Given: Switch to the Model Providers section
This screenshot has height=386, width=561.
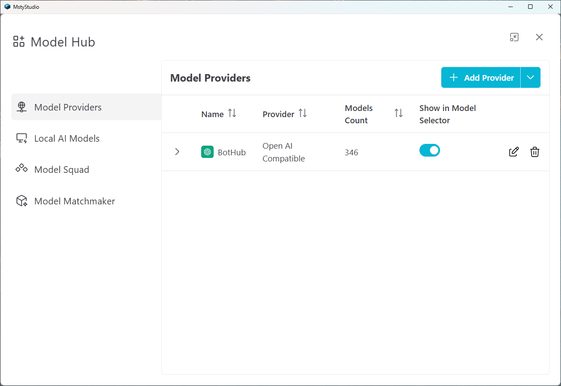Looking at the screenshot, I should tap(67, 107).
